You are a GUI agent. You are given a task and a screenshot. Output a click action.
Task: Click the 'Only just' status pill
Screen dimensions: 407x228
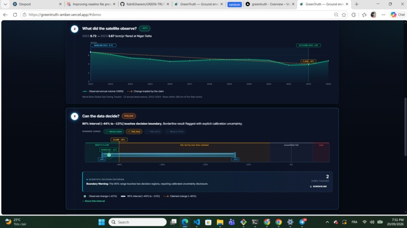click(x=129, y=116)
